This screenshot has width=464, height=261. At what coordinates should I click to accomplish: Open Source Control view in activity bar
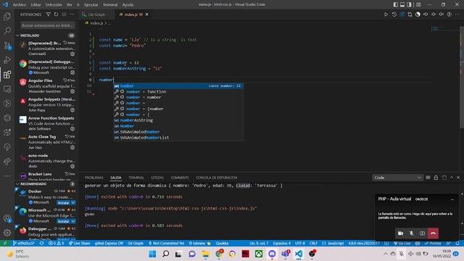coord(7,45)
